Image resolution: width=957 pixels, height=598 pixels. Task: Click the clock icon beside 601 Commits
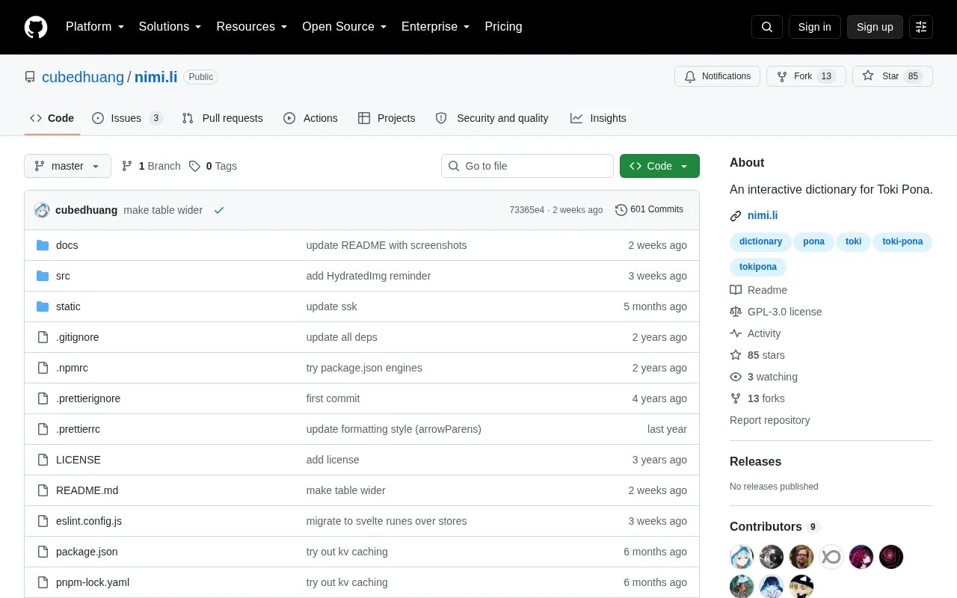click(621, 210)
